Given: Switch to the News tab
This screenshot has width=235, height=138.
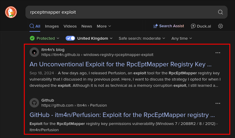Looking at the screenshot, I should click(87, 26).
